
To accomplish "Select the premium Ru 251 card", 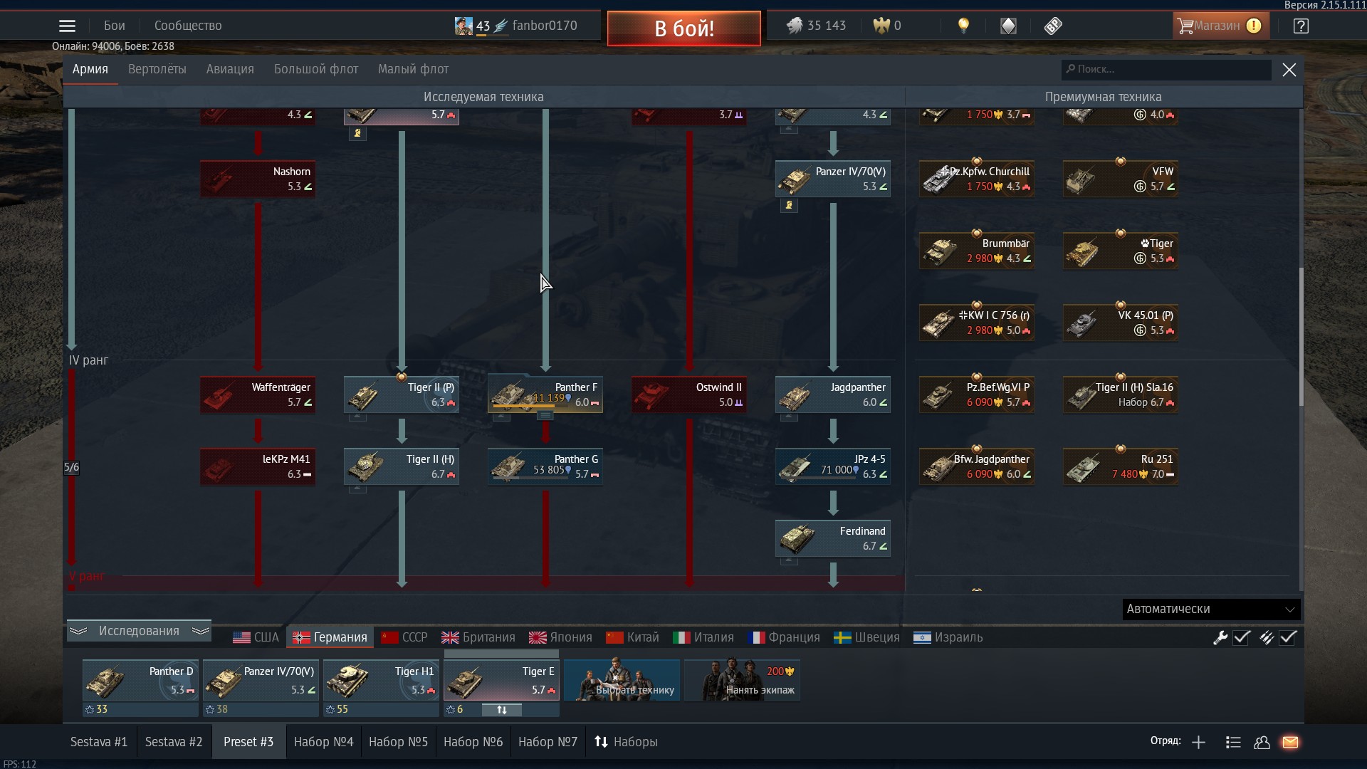I will [1121, 466].
